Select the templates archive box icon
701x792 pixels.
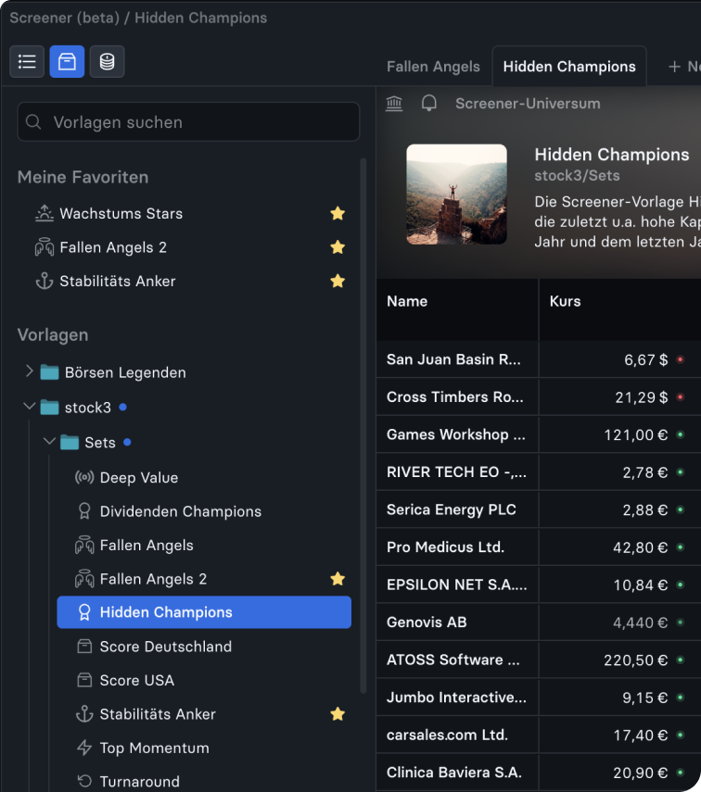[x=67, y=62]
